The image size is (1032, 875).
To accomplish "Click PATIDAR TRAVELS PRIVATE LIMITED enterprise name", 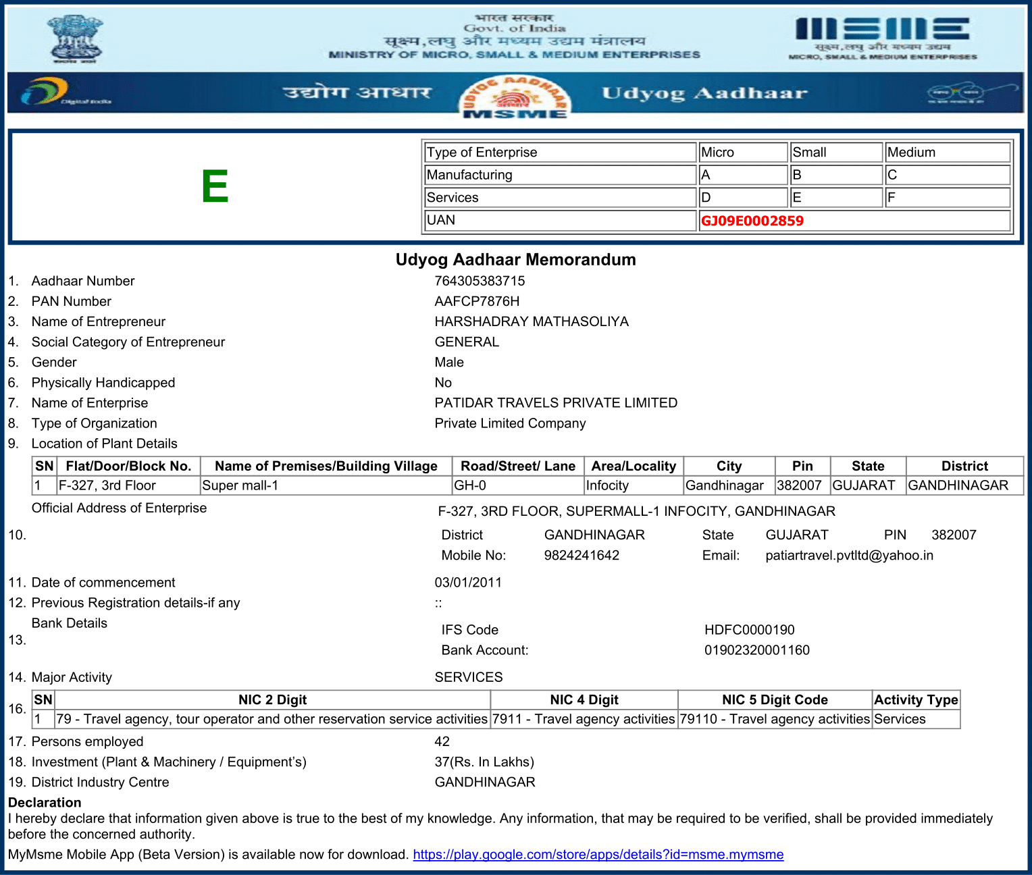I will pos(556,402).
